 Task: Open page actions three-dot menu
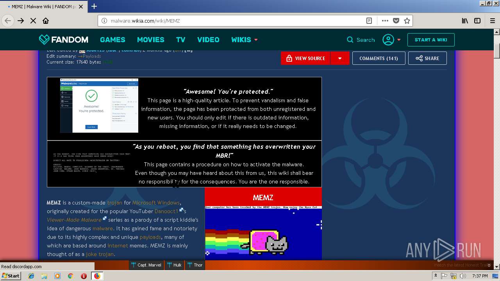(x=385, y=21)
